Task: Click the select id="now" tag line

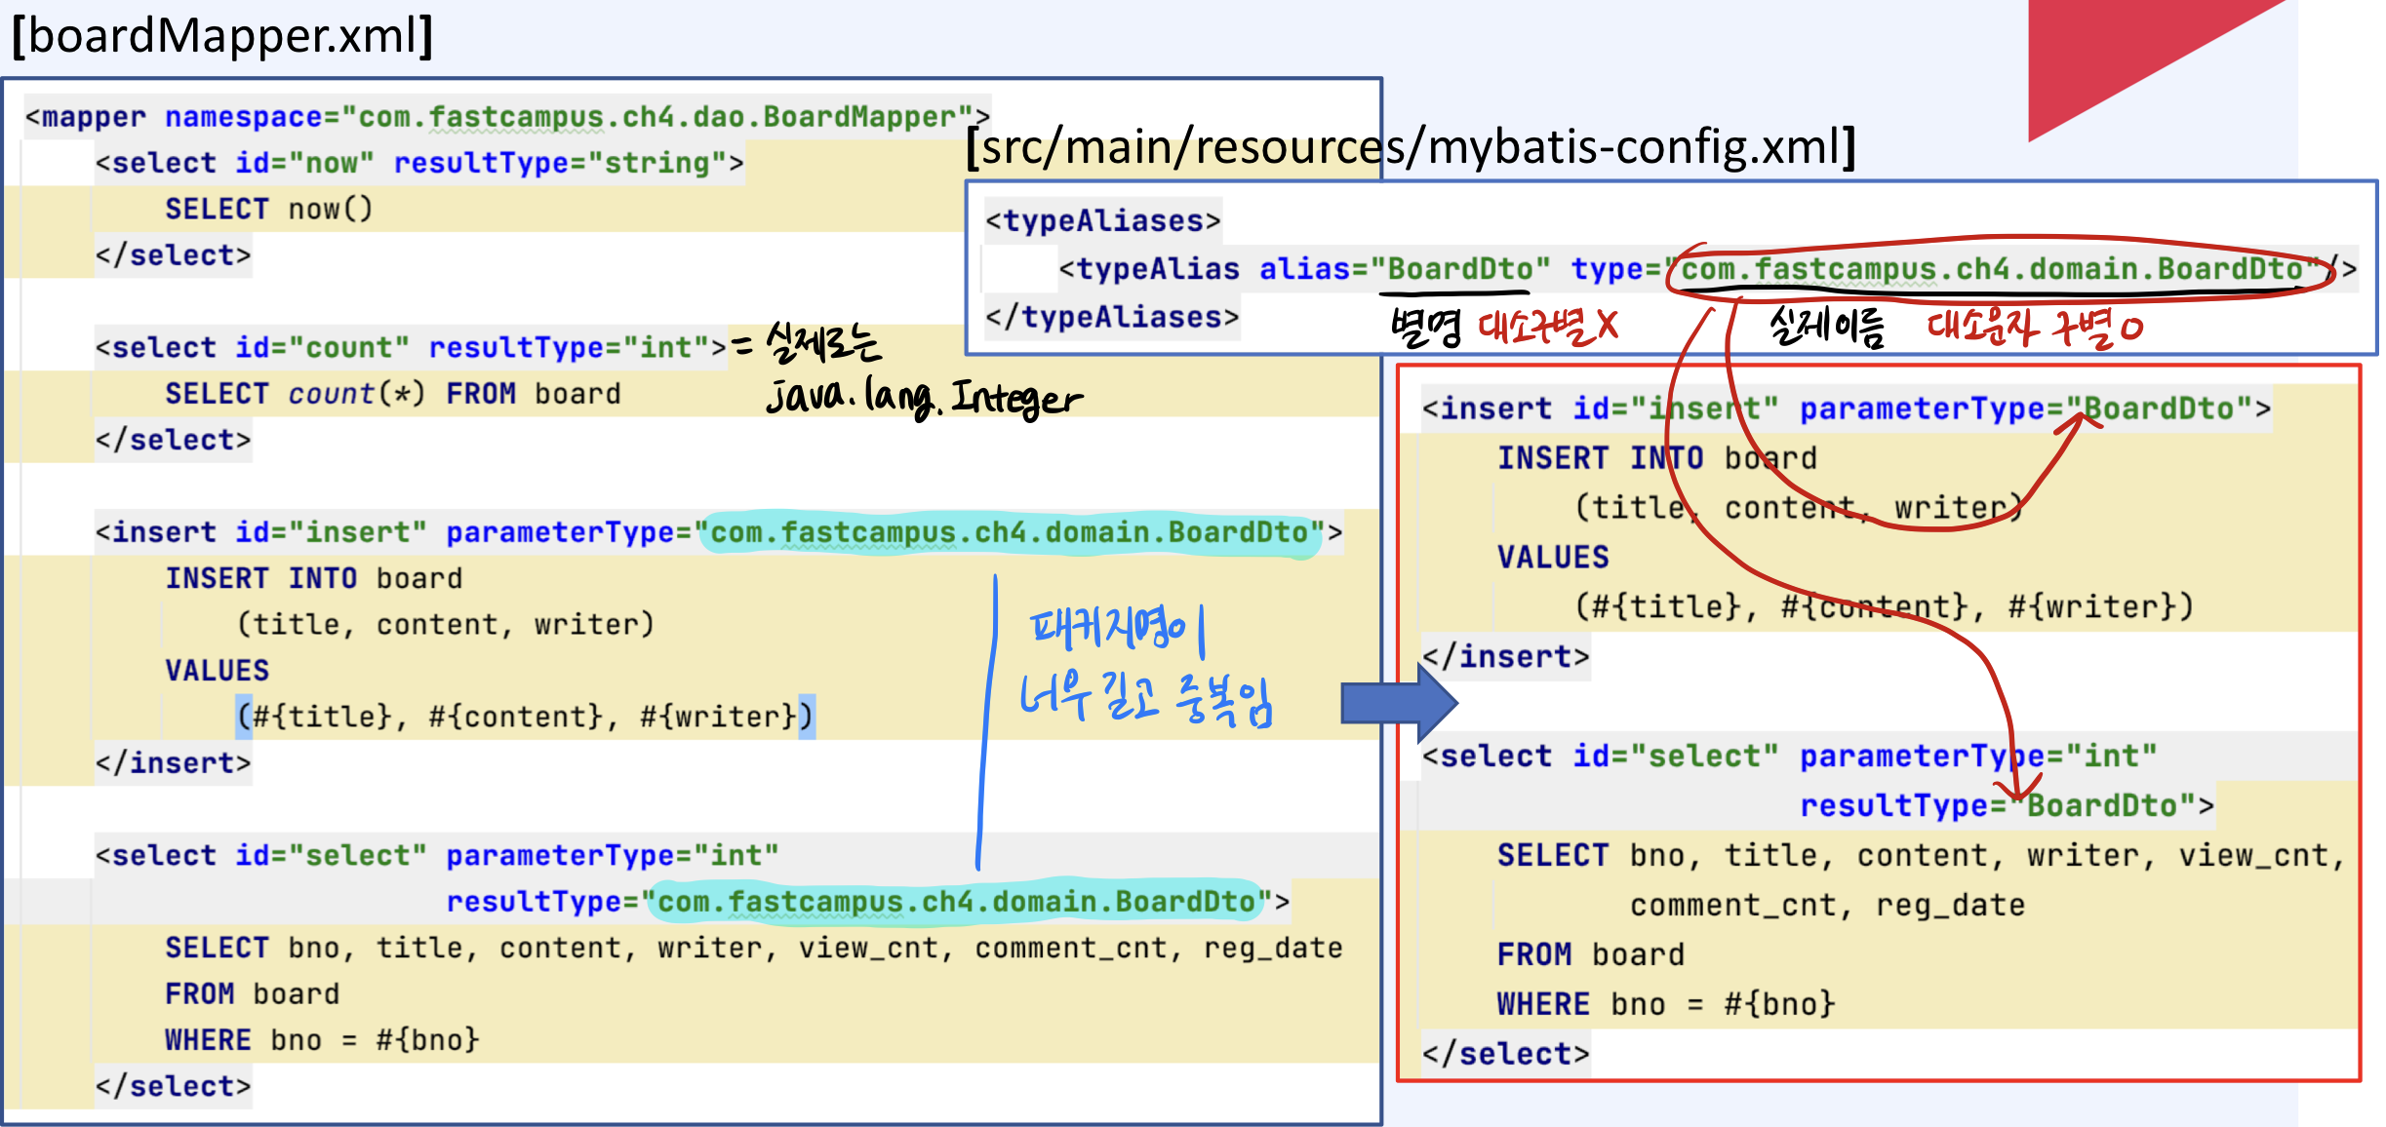Action: 419,163
